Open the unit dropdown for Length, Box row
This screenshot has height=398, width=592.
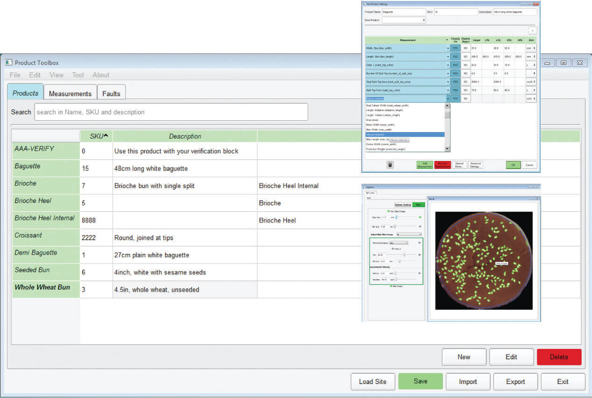[531, 56]
